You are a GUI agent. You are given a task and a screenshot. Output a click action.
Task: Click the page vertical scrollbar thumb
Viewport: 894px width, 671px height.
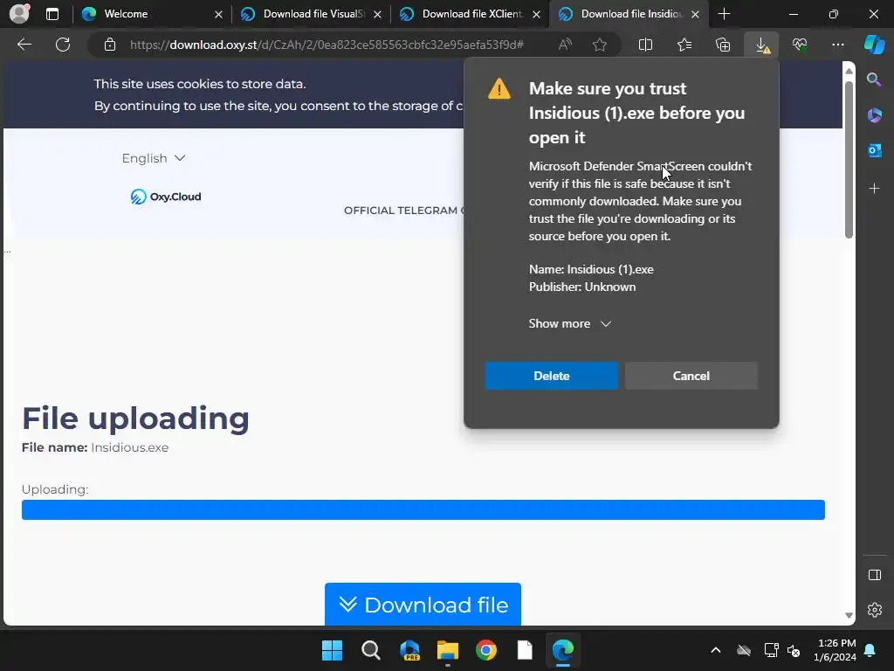(x=849, y=160)
